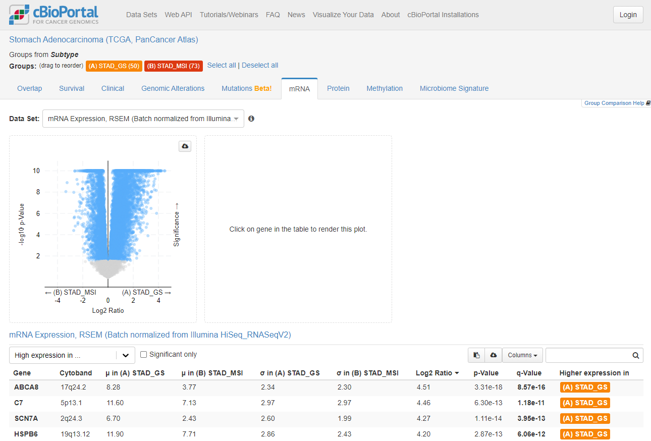Image resolution: width=651 pixels, height=441 pixels.
Task: Click the data set info icon
Action: click(x=251, y=119)
